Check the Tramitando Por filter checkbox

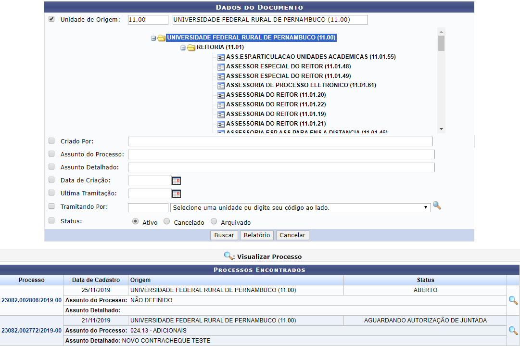(51, 206)
